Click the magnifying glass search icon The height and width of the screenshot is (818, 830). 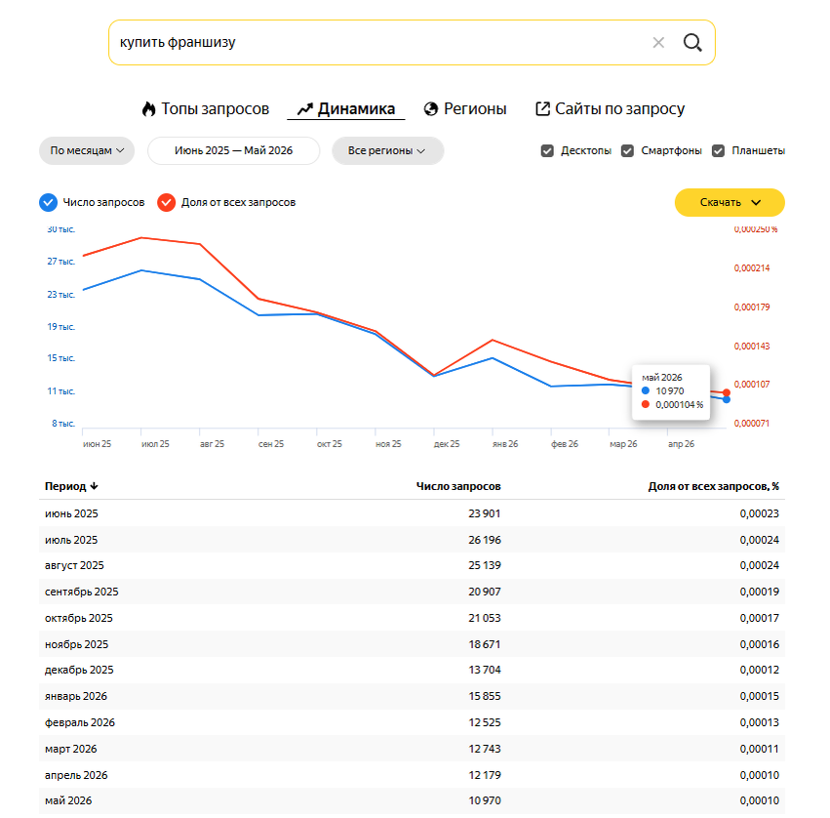point(692,42)
